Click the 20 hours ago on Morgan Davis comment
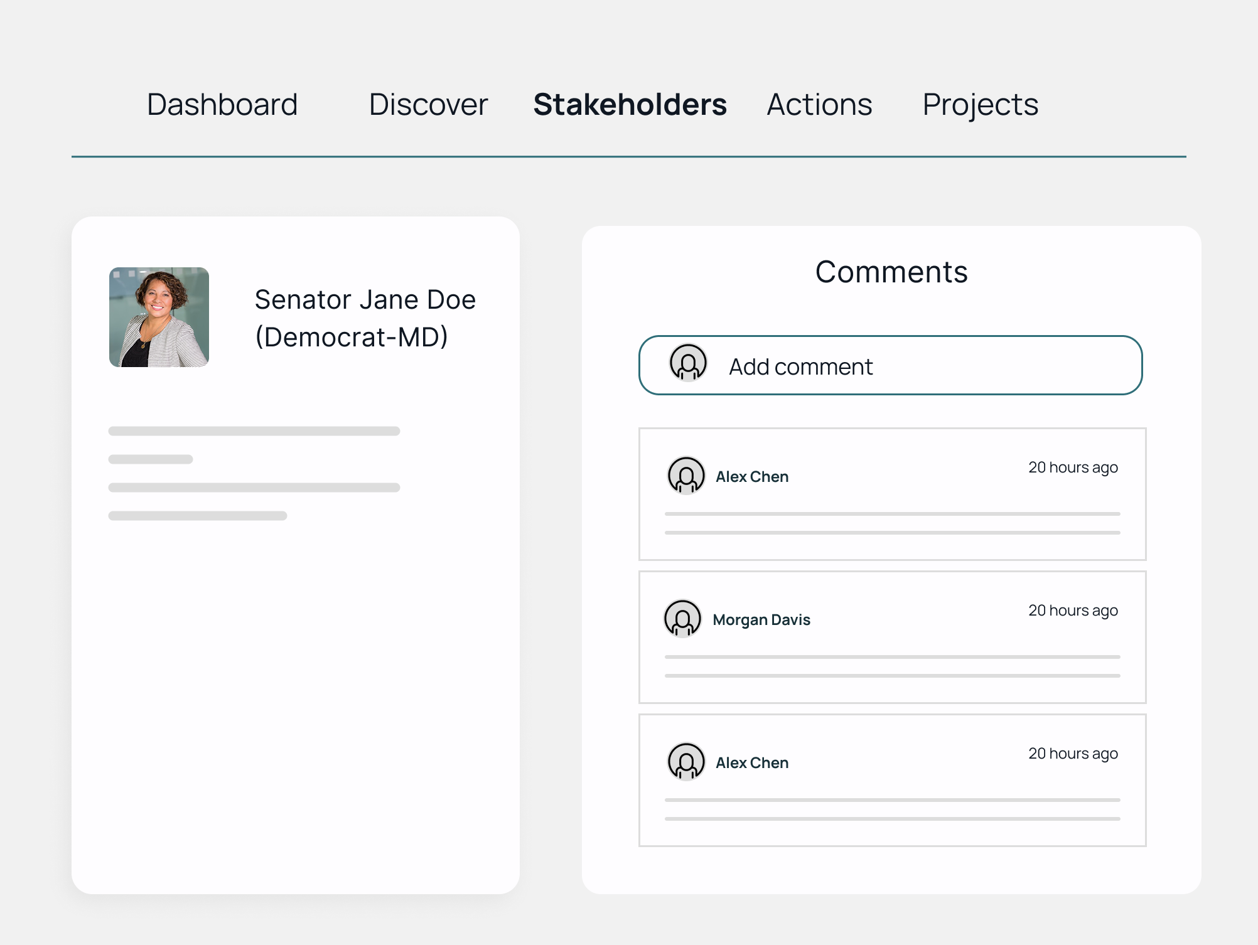The image size is (1258, 945). pos(1073,611)
